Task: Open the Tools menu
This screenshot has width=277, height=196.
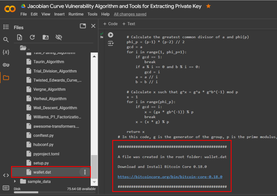Action: click(x=93, y=14)
